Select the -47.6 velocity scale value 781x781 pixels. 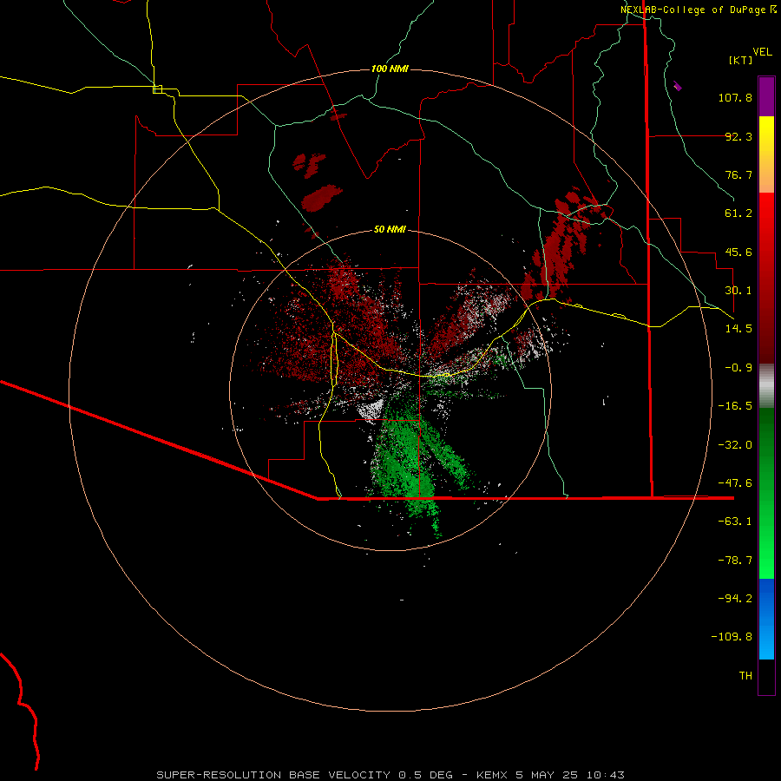pyautogui.click(x=735, y=483)
